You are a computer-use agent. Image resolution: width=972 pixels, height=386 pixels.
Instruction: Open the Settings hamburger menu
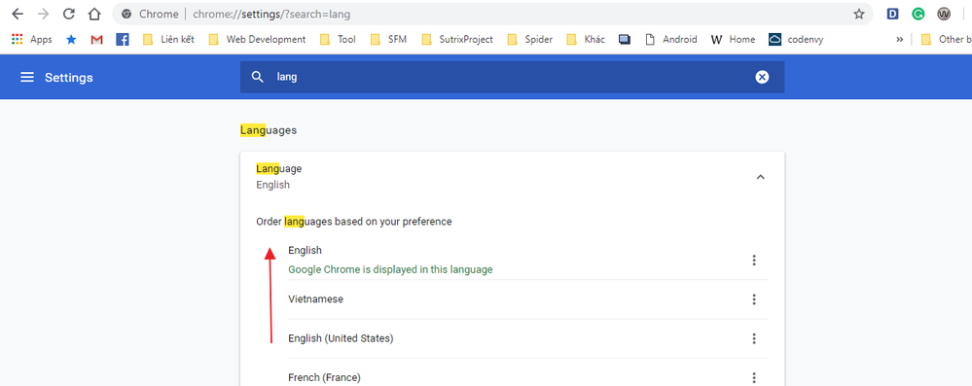pyautogui.click(x=26, y=78)
